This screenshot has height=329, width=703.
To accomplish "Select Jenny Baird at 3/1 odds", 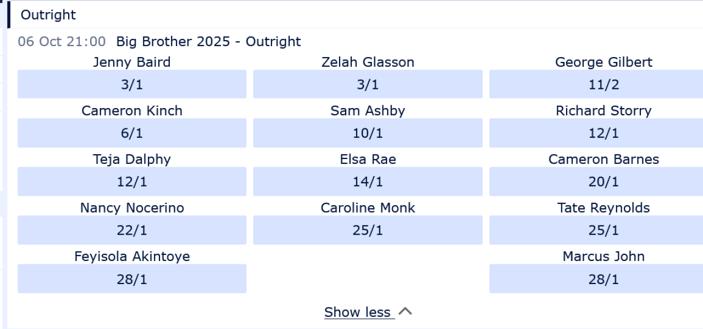I will 132,84.
